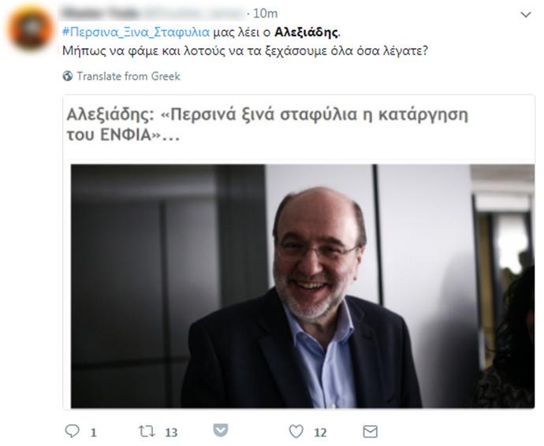544x446 pixels.
Task: Open the author's profile avatar
Action: (31, 28)
